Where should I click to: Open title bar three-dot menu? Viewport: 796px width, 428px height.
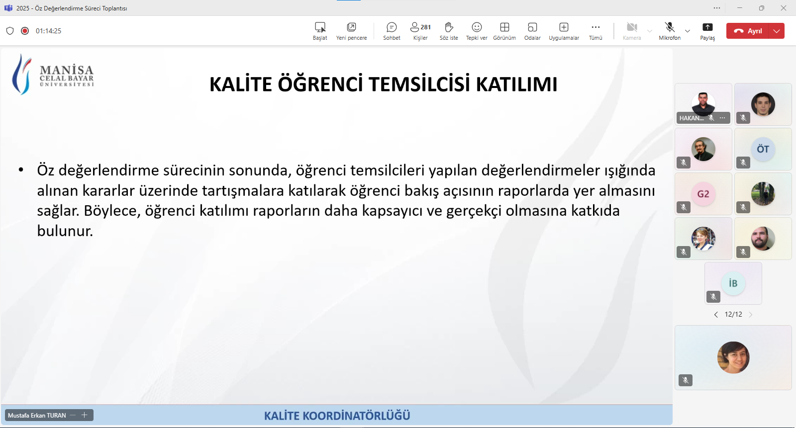pyautogui.click(x=716, y=8)
